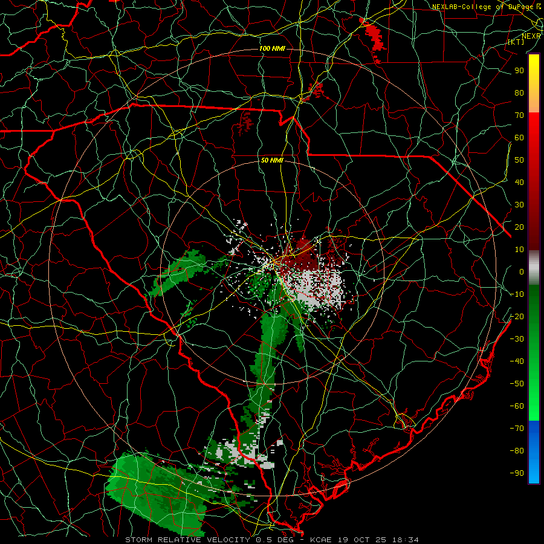This screenshot has width=544, height=544.
Task: Click the 60 value on velocity scale
Action: pyautogui.click(x=519, y=138)
